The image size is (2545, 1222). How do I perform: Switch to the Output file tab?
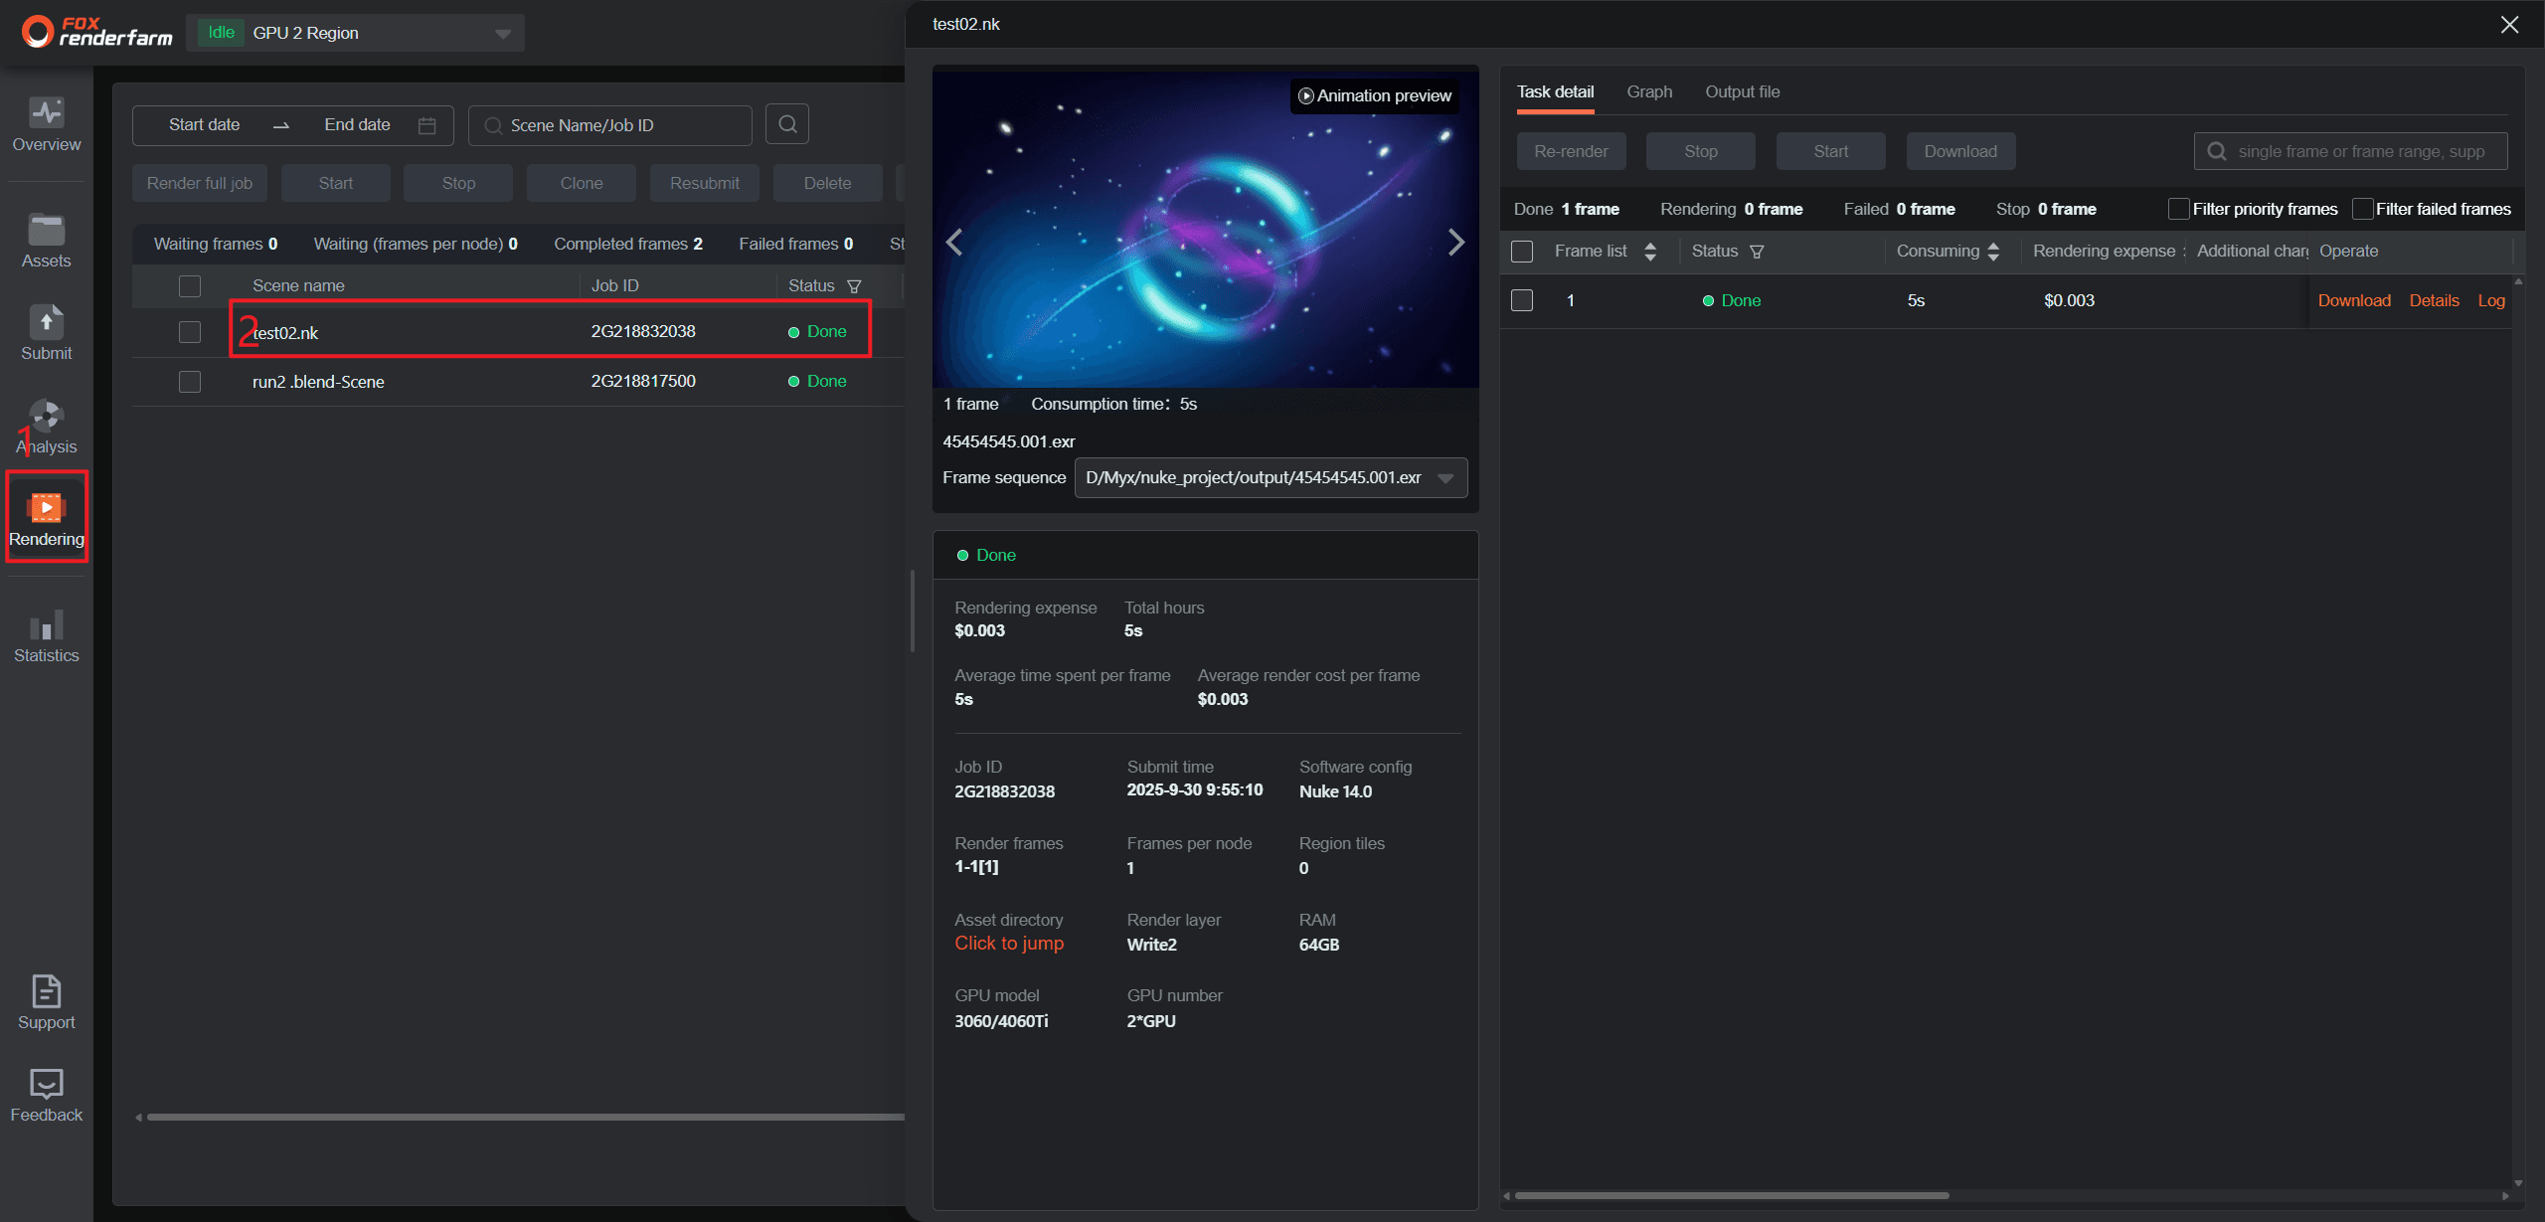1742,91
